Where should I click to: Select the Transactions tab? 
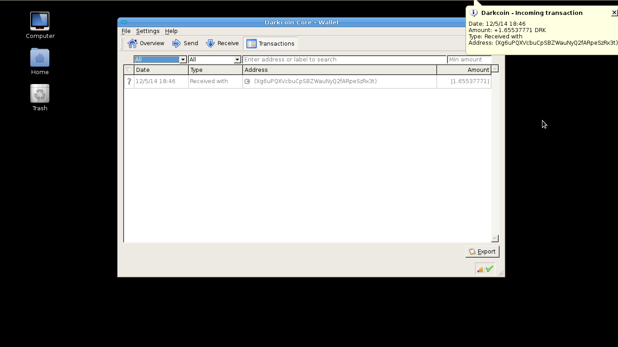click(271, 43)
